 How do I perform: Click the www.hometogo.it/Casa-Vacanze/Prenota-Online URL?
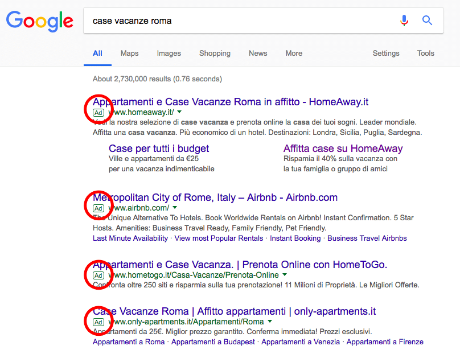pyautogui.click(x=194, y=275)
